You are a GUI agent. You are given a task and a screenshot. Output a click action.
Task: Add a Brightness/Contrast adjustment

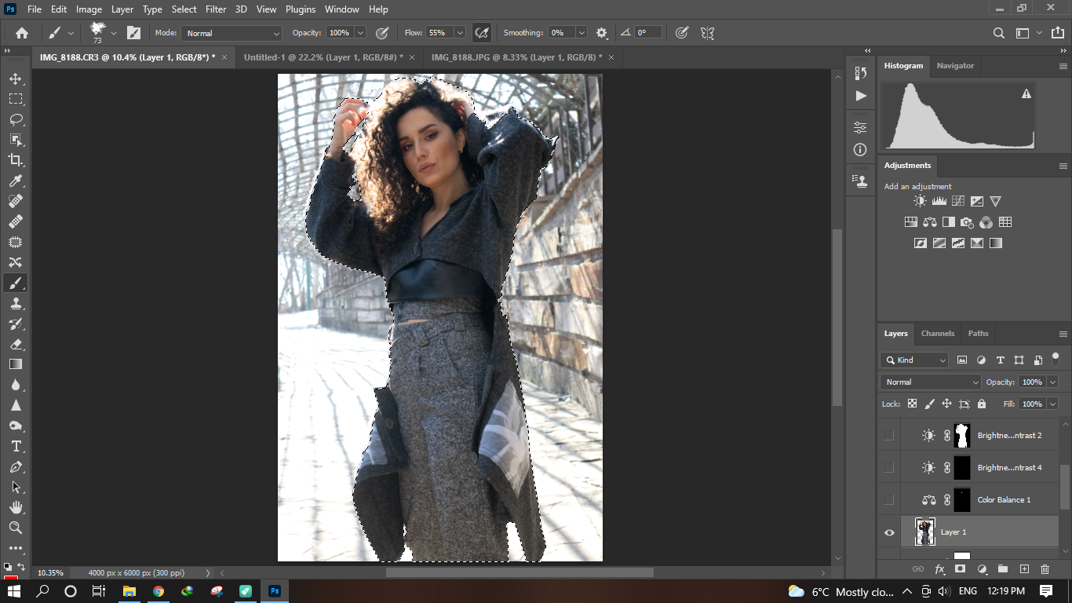coord(920,202)
